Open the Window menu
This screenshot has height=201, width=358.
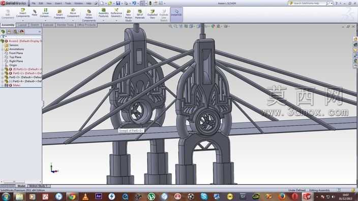pos(78,3)
